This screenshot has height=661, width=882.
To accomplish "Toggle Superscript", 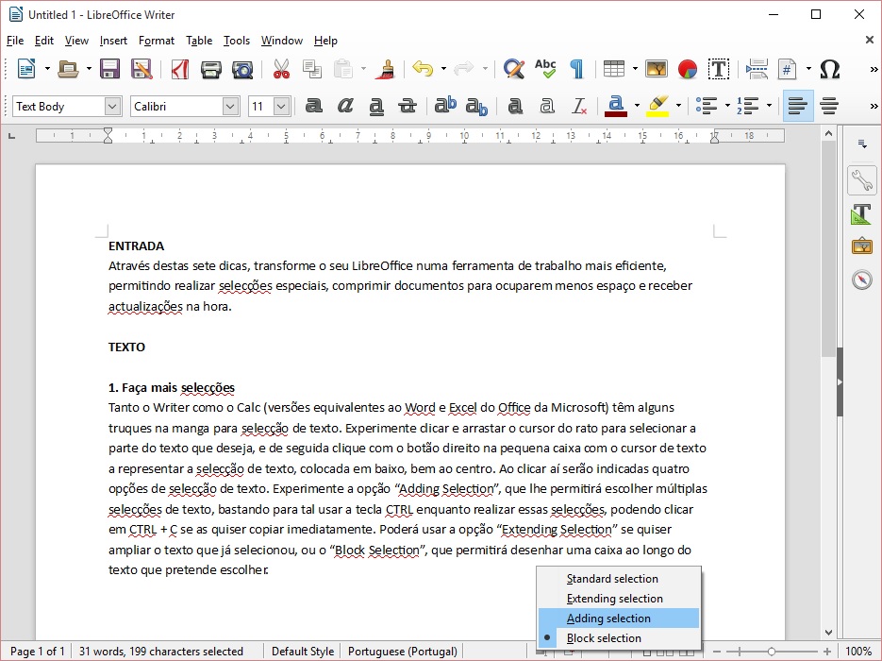I will coord(445,106).
